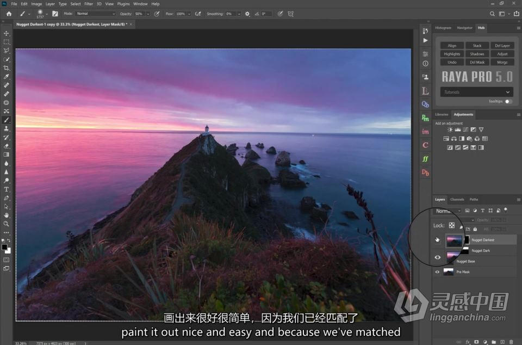
Task: Open the Filter menu
Action: point(89,4)
